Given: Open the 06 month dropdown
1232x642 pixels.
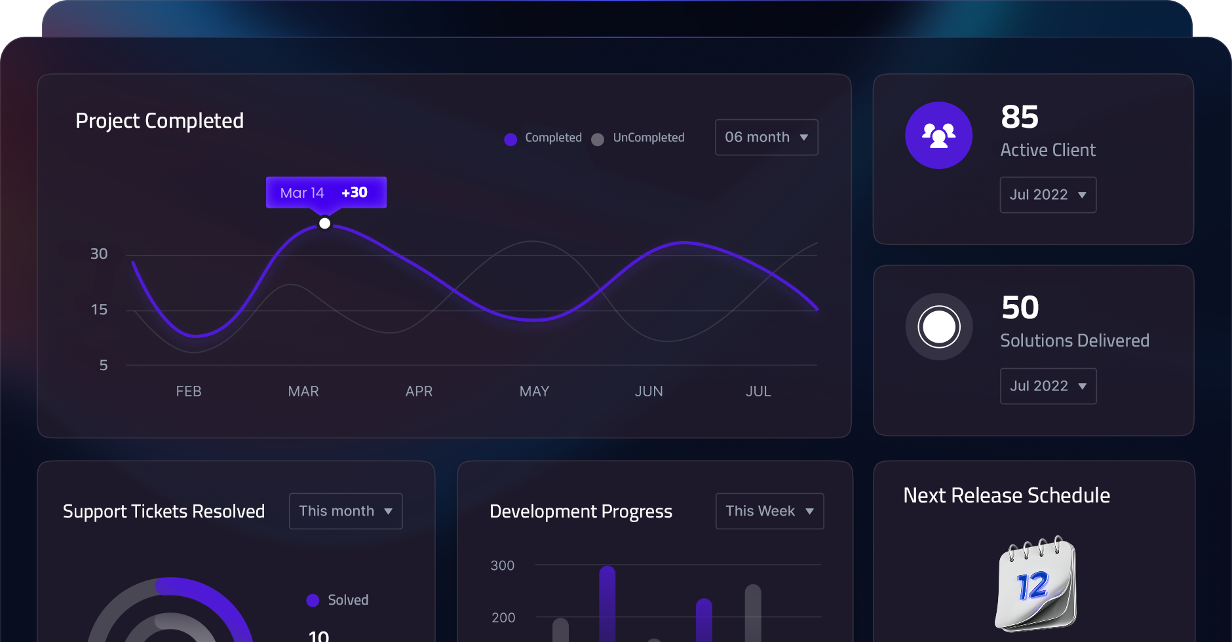Looking at the screenshot, I should tap(766, 138).
